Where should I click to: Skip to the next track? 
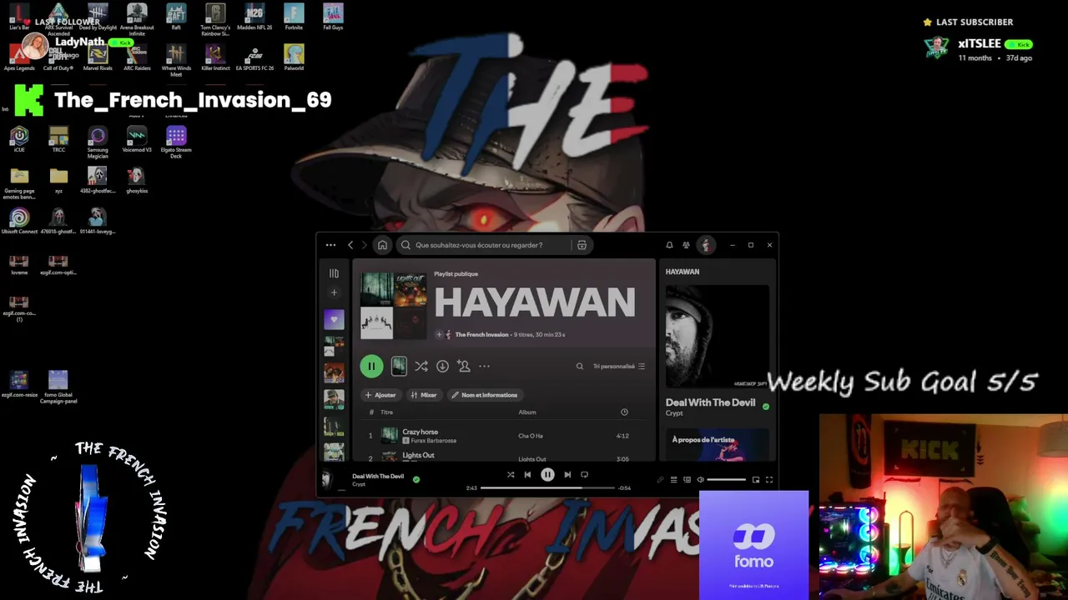click(567, 475)
